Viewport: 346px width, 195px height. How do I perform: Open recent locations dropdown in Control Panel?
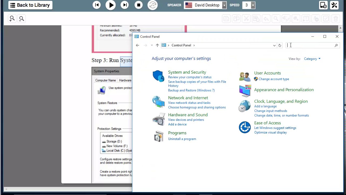tap(152, 45)
